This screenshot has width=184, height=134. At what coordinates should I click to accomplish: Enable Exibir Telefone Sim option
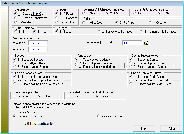[x=16, y=32]
